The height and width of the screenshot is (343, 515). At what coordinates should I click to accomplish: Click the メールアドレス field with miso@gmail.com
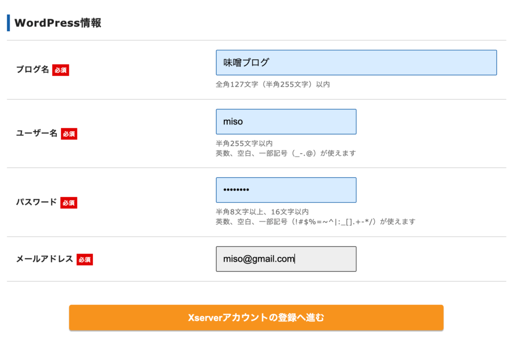[286, 259]
